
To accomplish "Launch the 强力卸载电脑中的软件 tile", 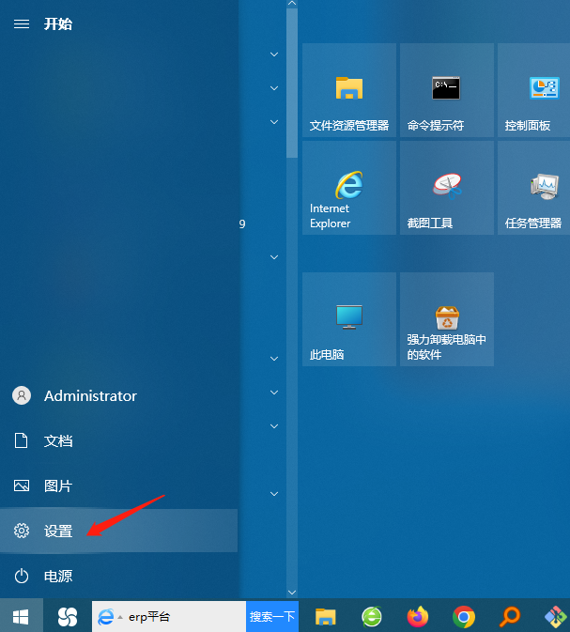I will (446, 319).
